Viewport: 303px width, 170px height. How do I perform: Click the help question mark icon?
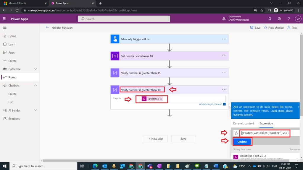[x=289, y=19]
